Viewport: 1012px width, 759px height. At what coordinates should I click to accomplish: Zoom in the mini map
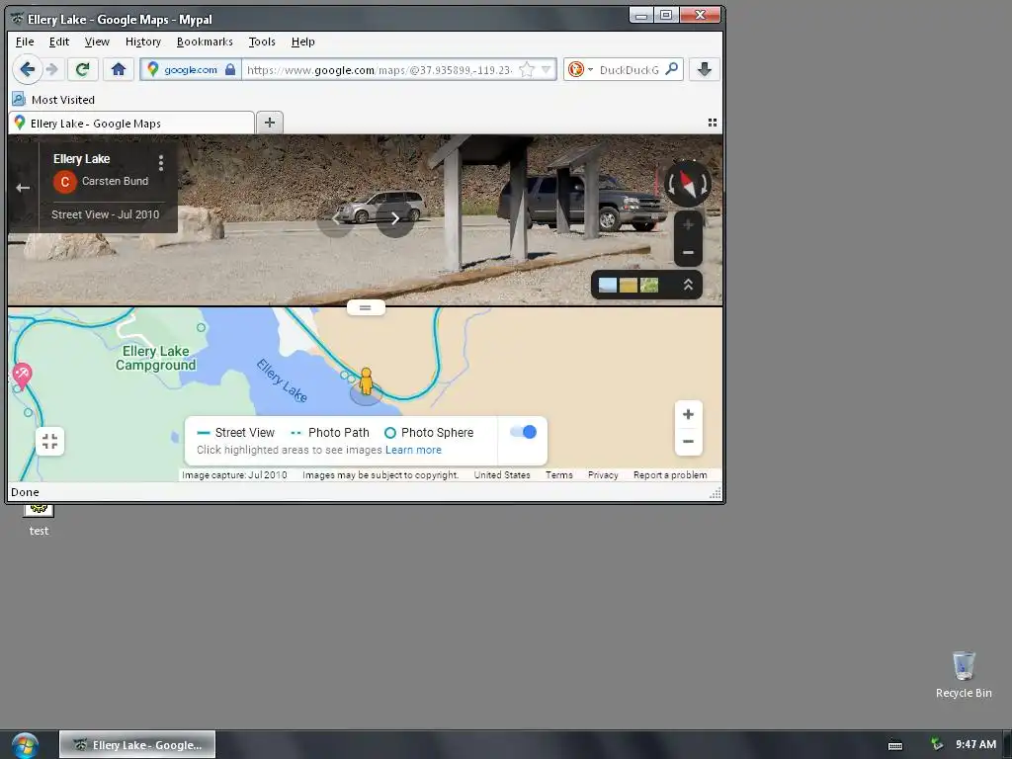click(688, 414)
